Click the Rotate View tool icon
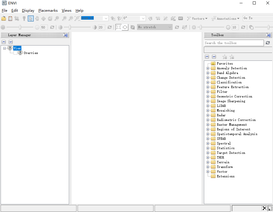Viewport: 273px width, 212px height. click(50, 18)
